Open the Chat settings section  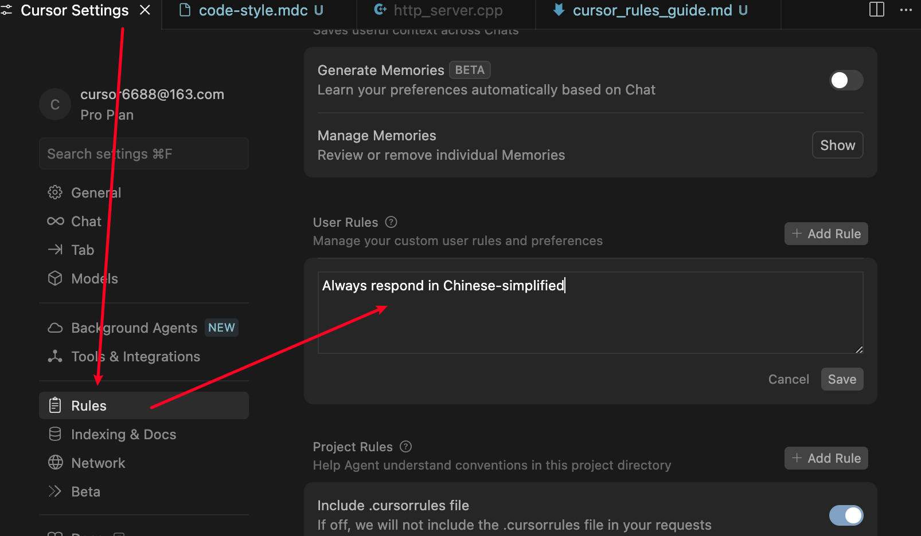coord(143,221)
